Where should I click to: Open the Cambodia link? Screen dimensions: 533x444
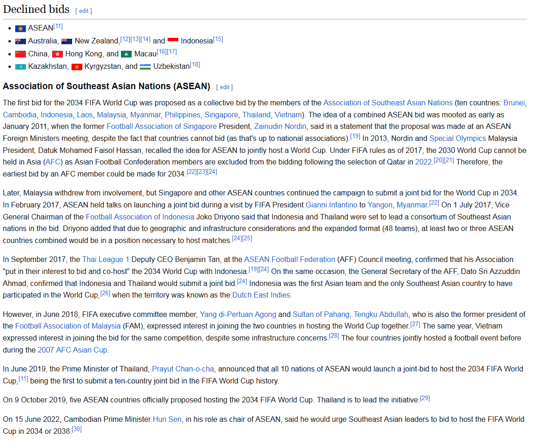pos(20,115)
